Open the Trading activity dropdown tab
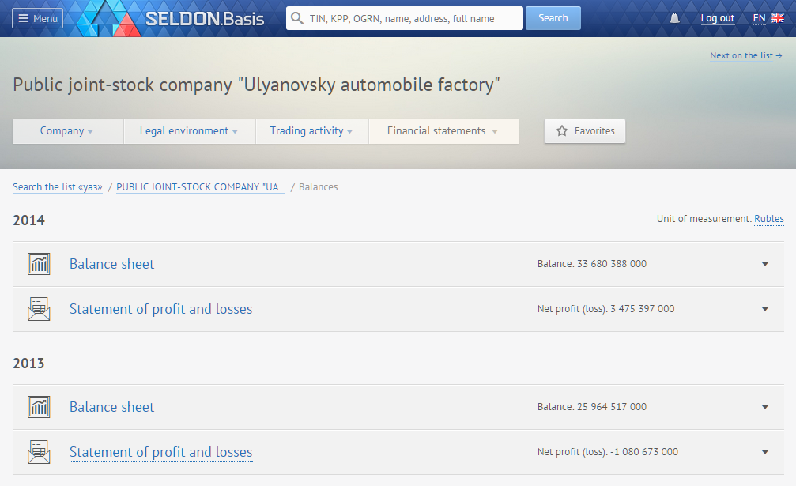Image resolution: width=796 pixels, height=486 pixels. tap(311, 131)
